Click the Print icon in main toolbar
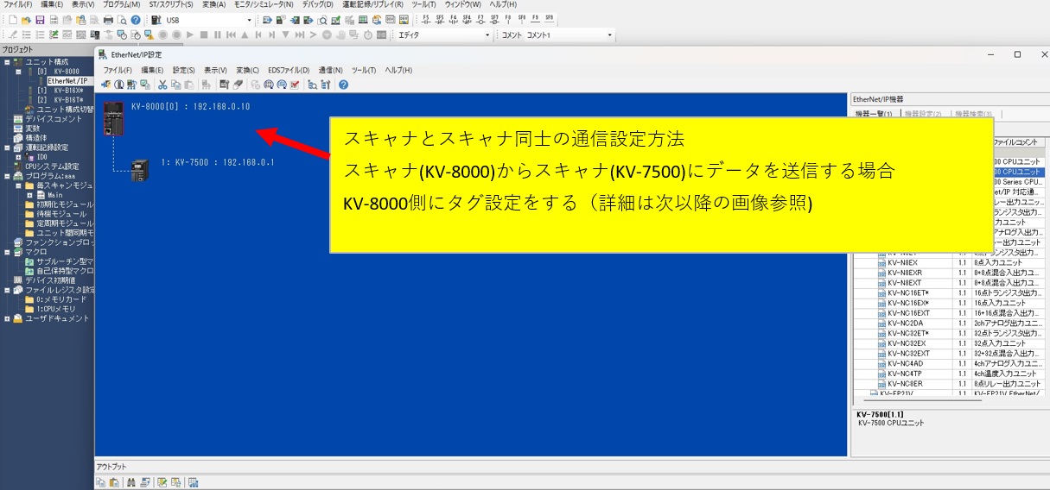The width and height of the screenshot is (1050, 490). click(x=108, y=19)
